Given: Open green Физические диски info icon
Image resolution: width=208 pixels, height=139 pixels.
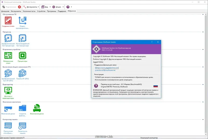Looking at the screenshot, I should (x=37, y=108).
